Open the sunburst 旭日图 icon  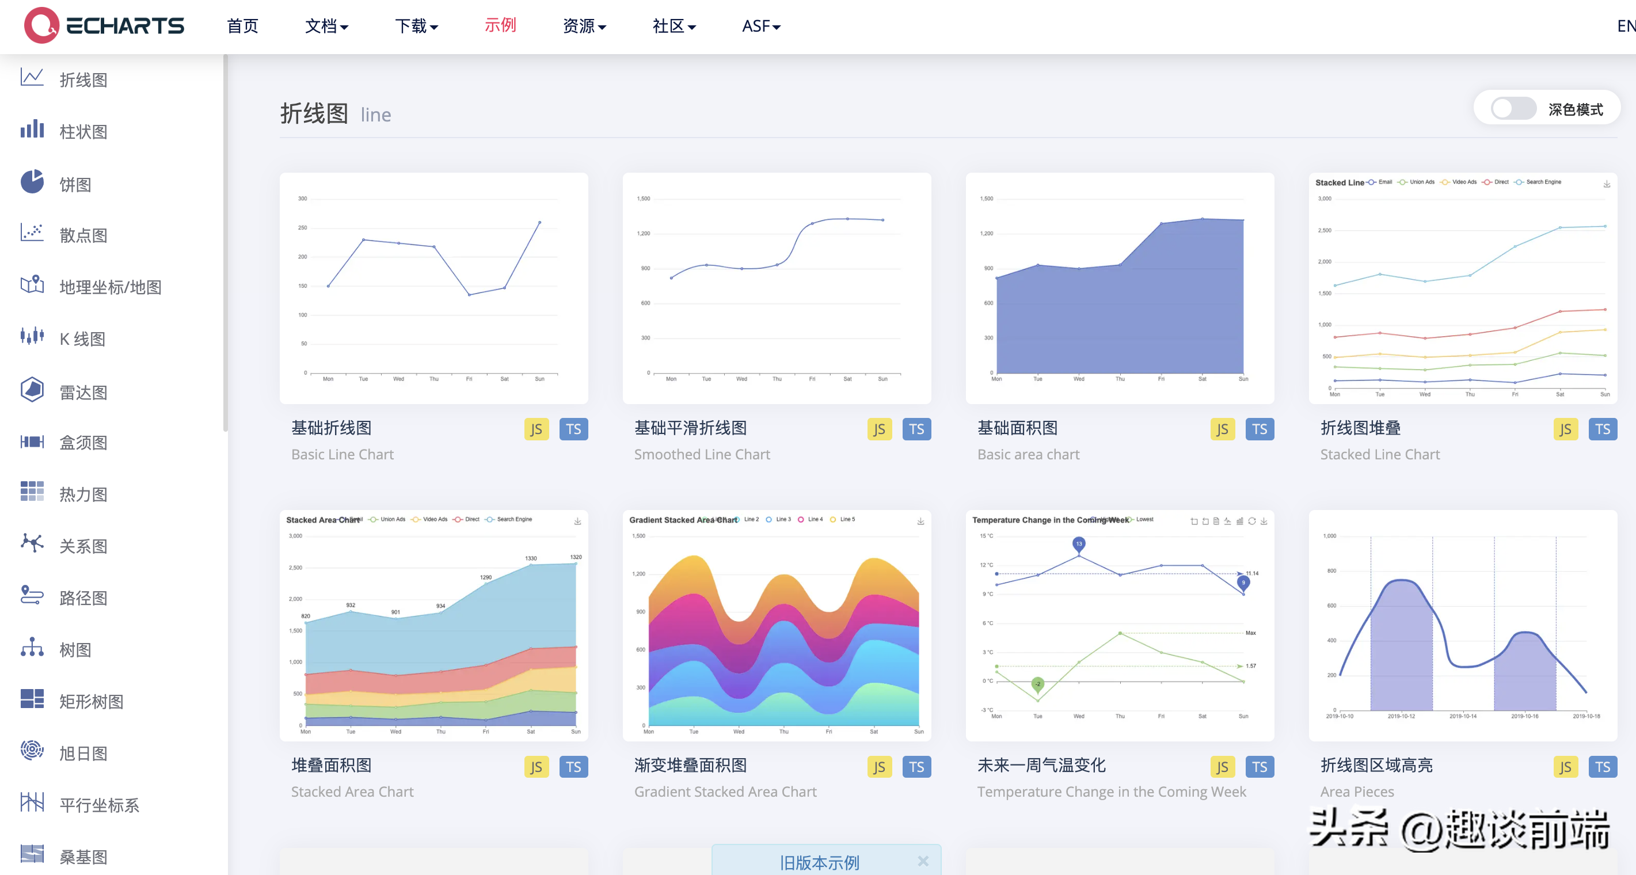click(32, 751)
